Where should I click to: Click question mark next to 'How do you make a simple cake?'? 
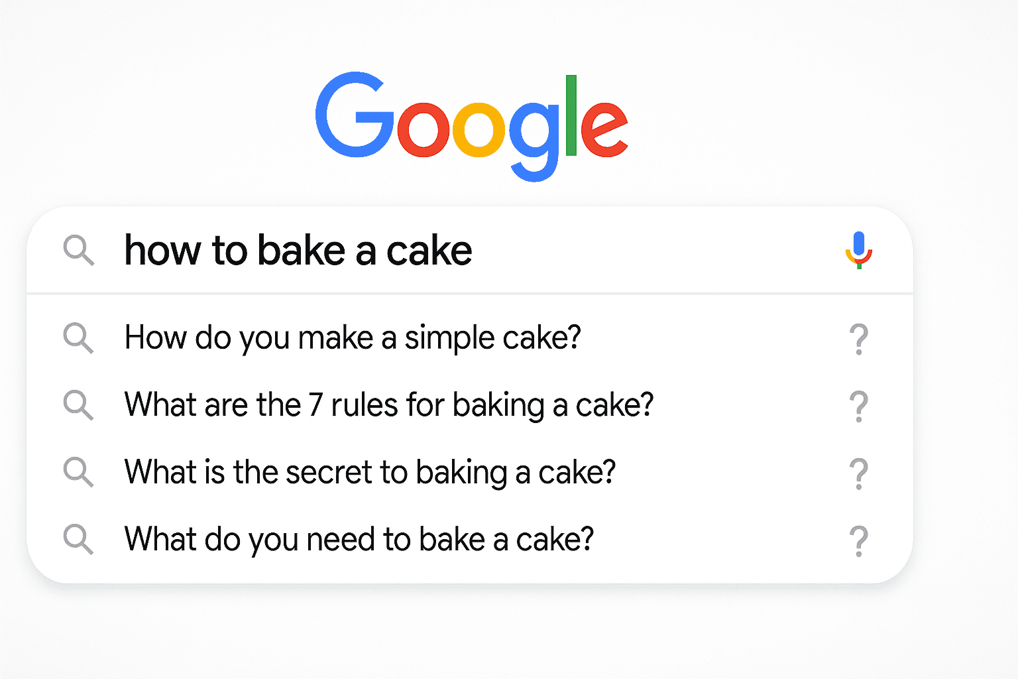[x=859, y=339]
